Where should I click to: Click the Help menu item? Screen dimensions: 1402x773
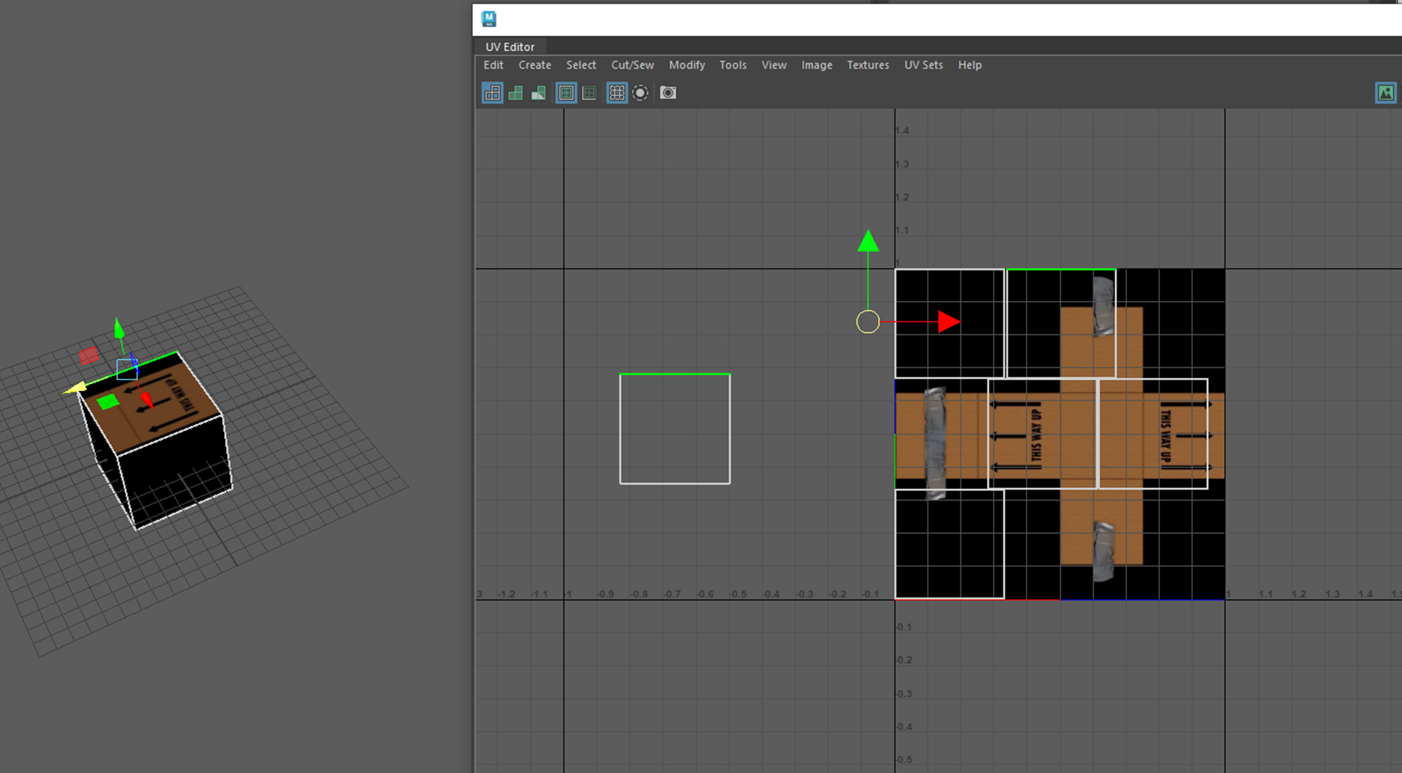[969, 65]
